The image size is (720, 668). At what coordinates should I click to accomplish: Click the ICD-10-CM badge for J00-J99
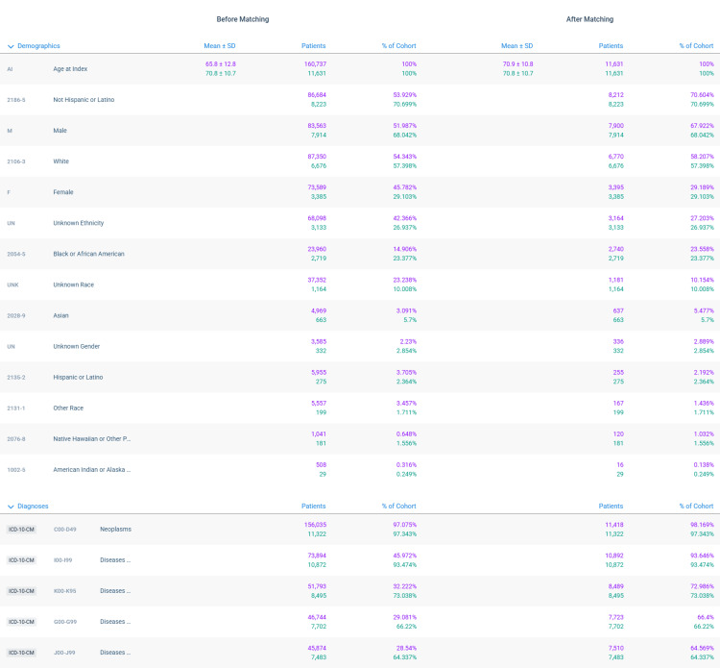[21, 653]
